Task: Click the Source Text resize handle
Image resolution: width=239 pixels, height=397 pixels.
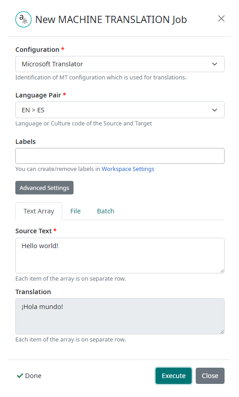Action: click(x=222, y=271)
